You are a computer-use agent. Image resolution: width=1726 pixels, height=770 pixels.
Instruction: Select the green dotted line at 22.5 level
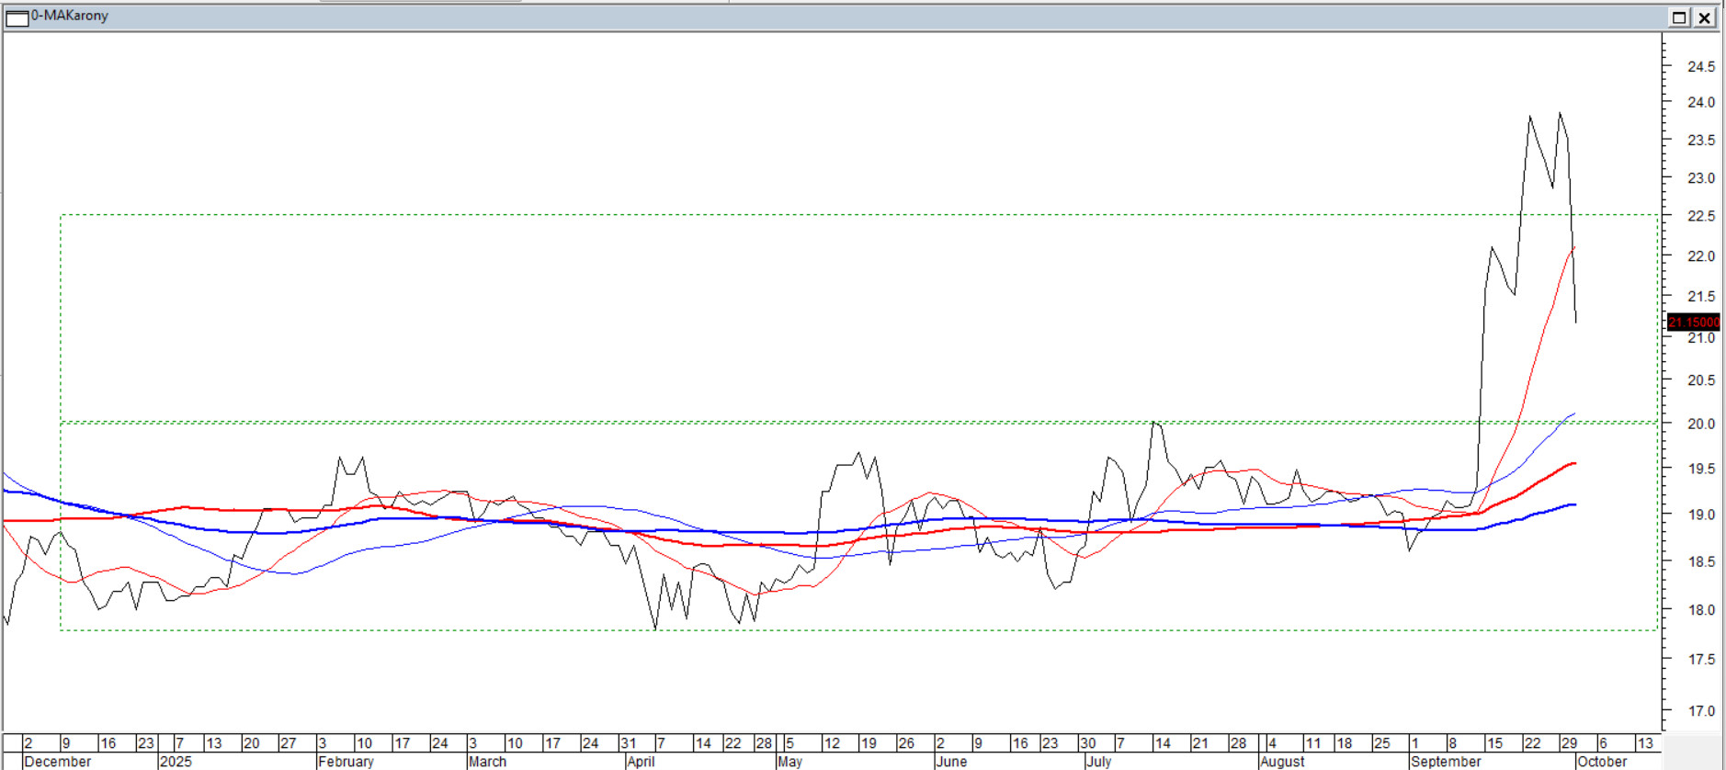[x=827, y=216]
